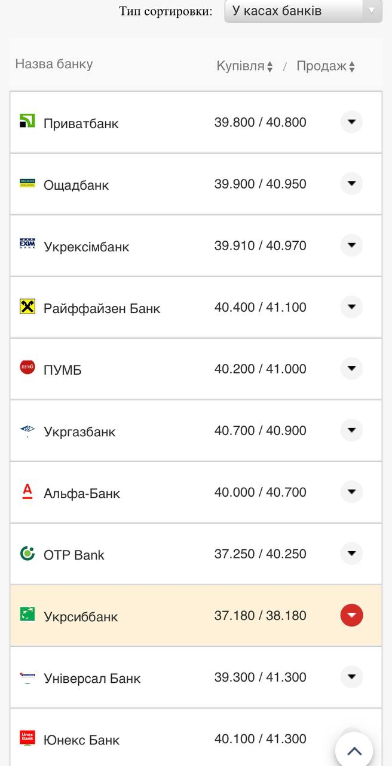392x766 pixels.
Task: Expand Універсал Банк rate details
Action: click(351, 677)
